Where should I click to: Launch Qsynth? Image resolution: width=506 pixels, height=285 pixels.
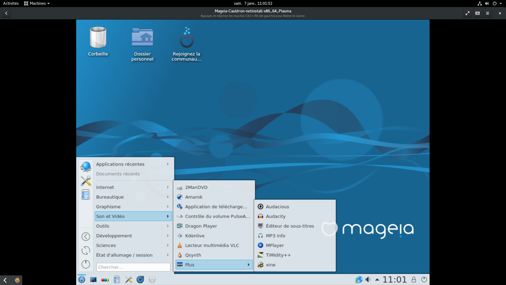pyautogui.click(x=214, y=255)
